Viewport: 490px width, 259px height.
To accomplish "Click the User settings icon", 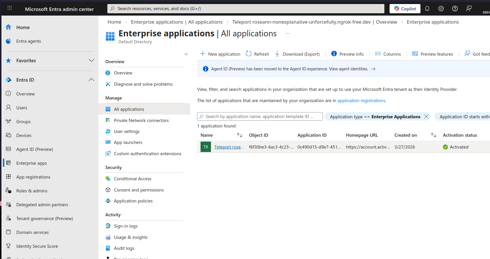I will pos(108,131).
